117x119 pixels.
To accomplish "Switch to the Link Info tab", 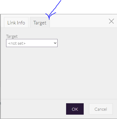I will [16, 22].
